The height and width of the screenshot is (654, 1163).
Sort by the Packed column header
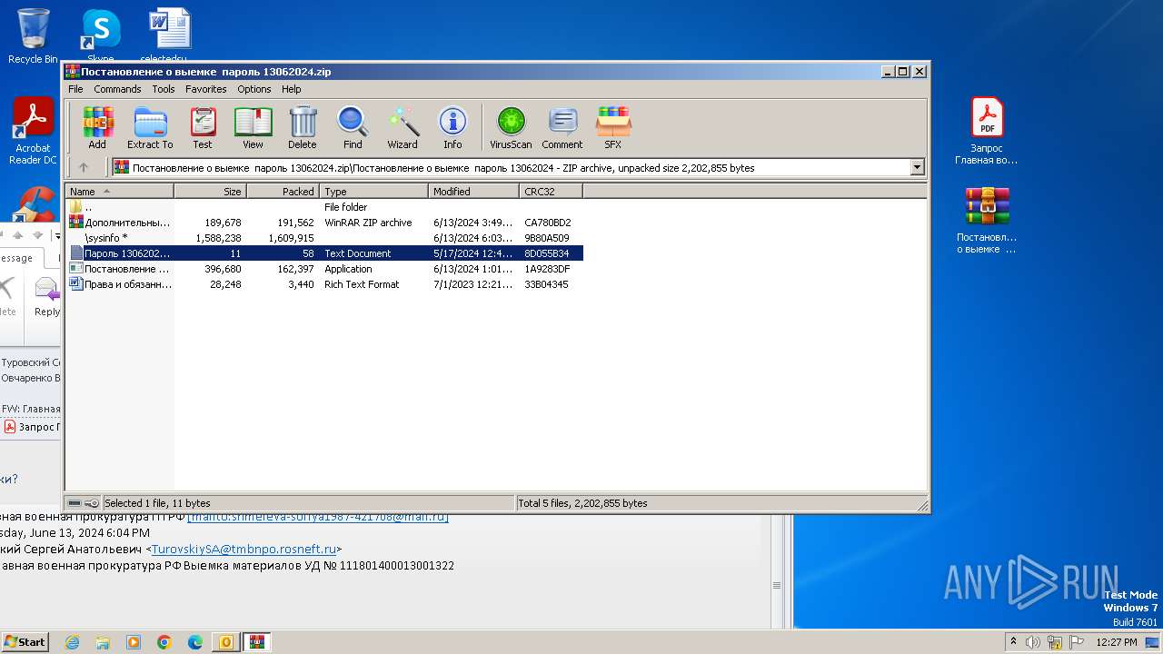point(283,192)
